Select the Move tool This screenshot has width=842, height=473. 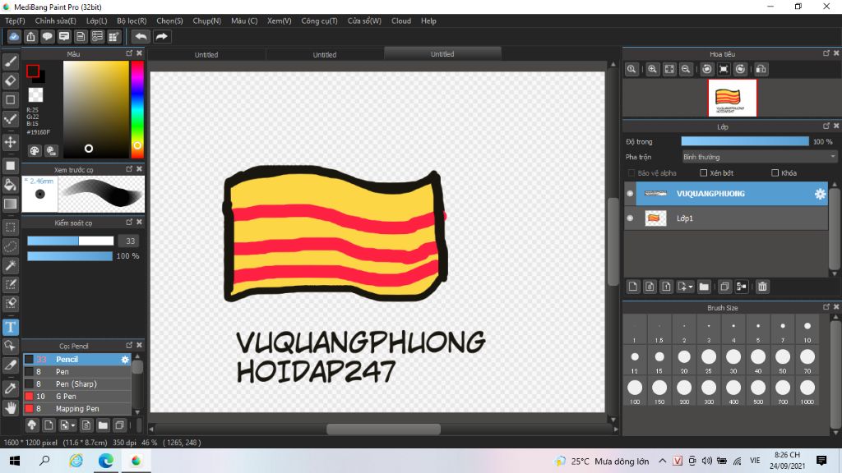click(x=10, y=142)
